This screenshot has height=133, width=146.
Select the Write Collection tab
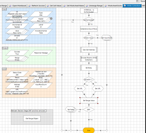click(132, 6)
